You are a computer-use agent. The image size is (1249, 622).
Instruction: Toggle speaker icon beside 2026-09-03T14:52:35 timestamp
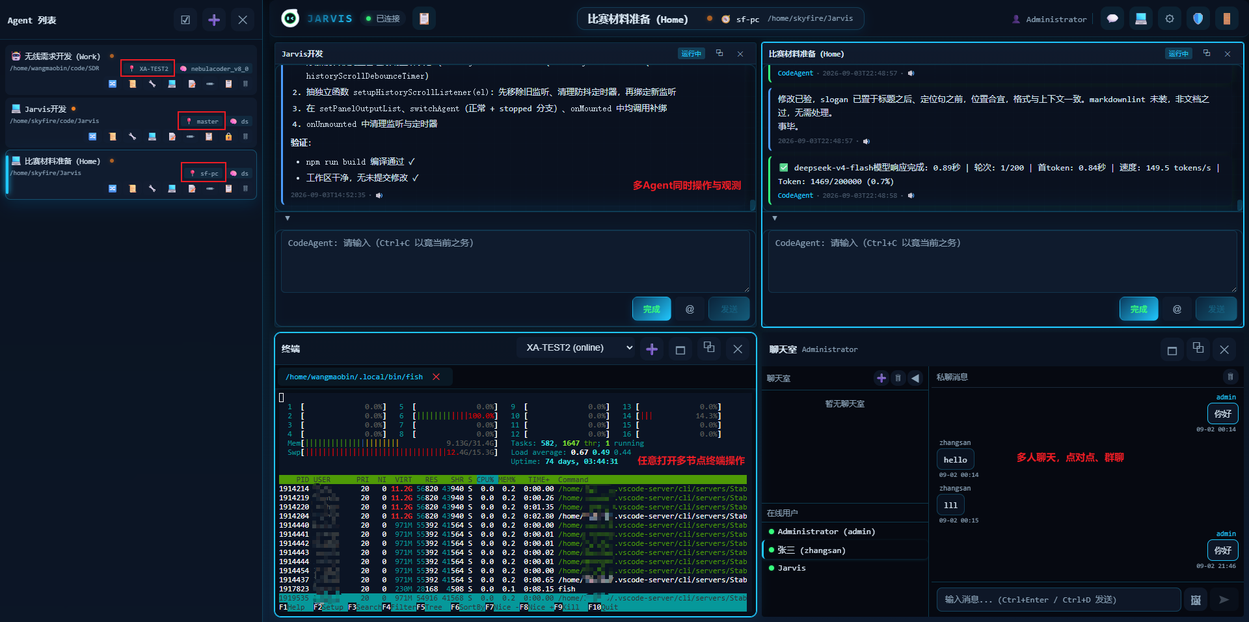[379, 195]
